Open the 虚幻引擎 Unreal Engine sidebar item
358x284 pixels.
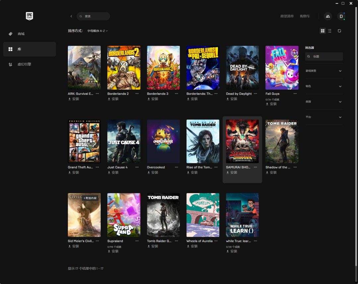[30, 64]
